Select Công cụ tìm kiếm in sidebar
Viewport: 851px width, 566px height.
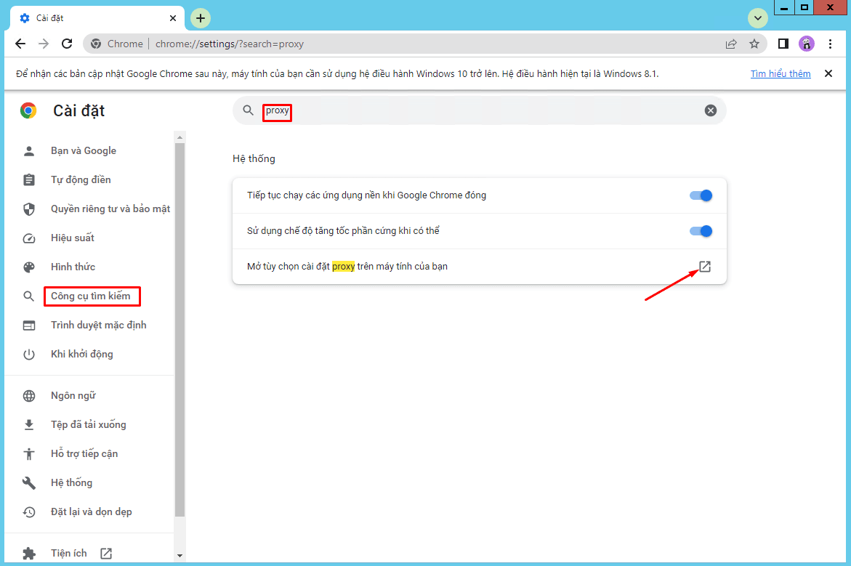(91, 296)
